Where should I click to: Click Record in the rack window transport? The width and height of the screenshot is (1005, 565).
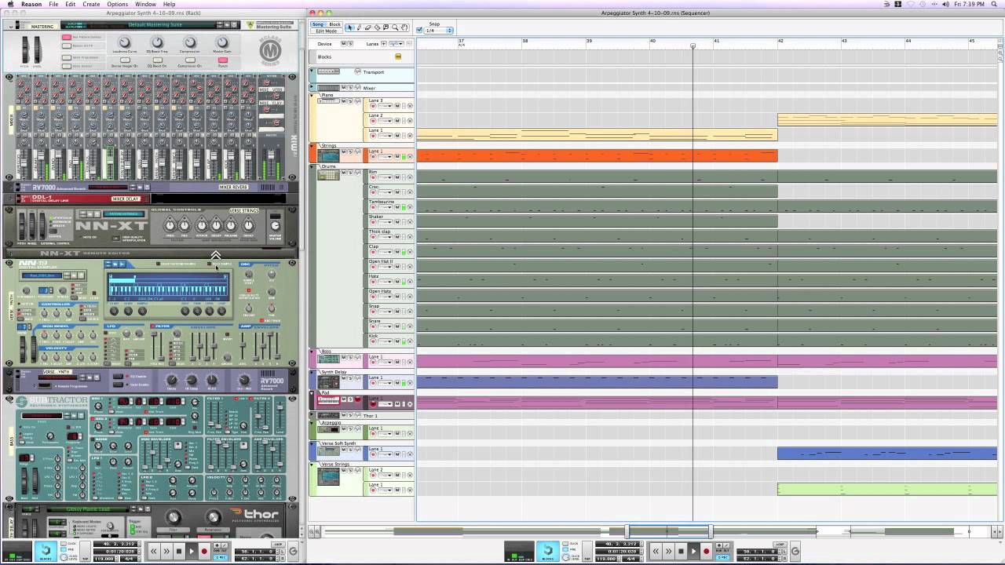pos(204,551)
